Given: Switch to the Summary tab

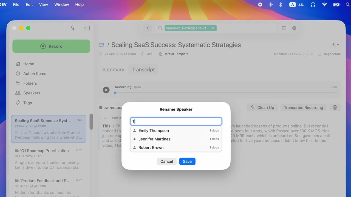Looking at the screenshot, I should click(x=113, y=69).
